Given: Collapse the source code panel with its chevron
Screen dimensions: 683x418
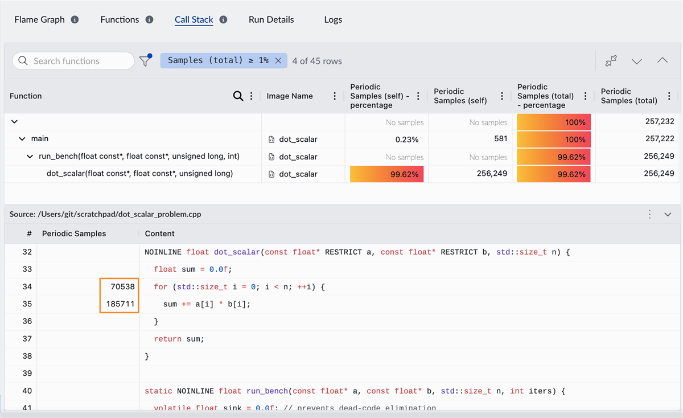Looking at the screenshot, I should pos(667,214).
